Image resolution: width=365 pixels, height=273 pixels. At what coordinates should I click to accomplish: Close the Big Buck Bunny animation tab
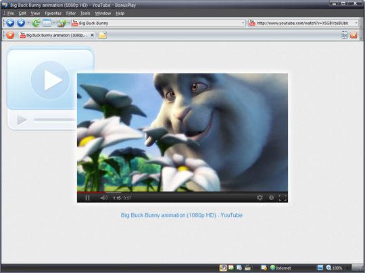tap(92, 35)
